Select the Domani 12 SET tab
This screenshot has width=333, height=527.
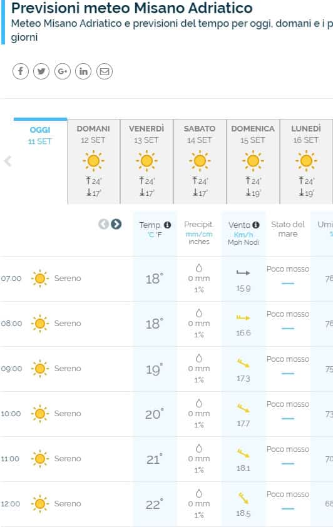pyautogui.click(x=93, y=161)
